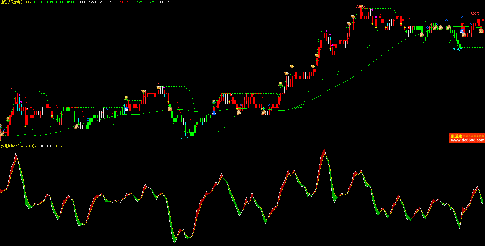Click the HH11 720.50 readout
The image size is (485, 246).
point(44,2)
